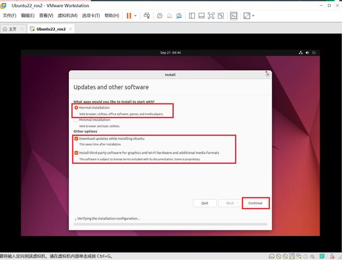This screenshot has width=342, height=260.
Task: Click the Sep 21 04:44 clock
Action: (170, 53)
